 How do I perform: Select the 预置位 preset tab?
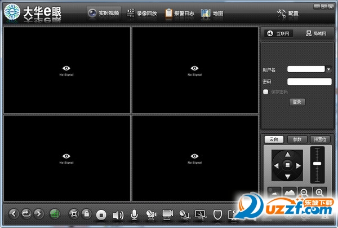[320, 139]
